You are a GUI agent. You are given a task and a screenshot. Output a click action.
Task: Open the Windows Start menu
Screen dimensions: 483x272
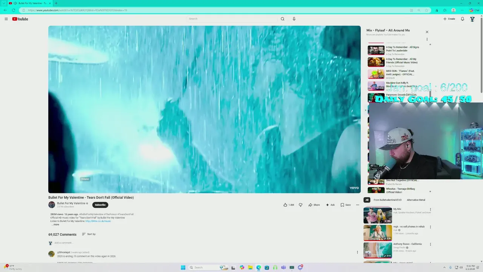coord(183,267)
